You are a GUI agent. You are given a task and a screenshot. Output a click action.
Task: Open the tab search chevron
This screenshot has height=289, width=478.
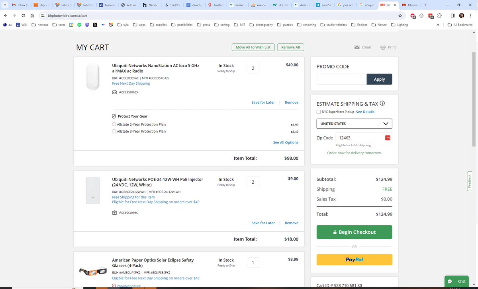pyautogui.click(x=5, y=5)
